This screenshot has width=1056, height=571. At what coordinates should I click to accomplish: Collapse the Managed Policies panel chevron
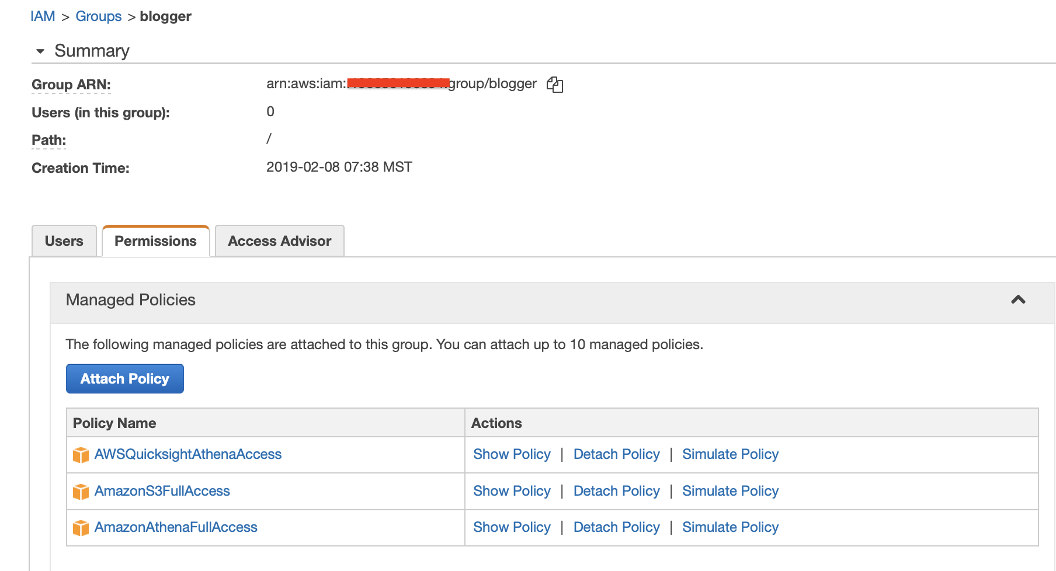point(1018,300)
